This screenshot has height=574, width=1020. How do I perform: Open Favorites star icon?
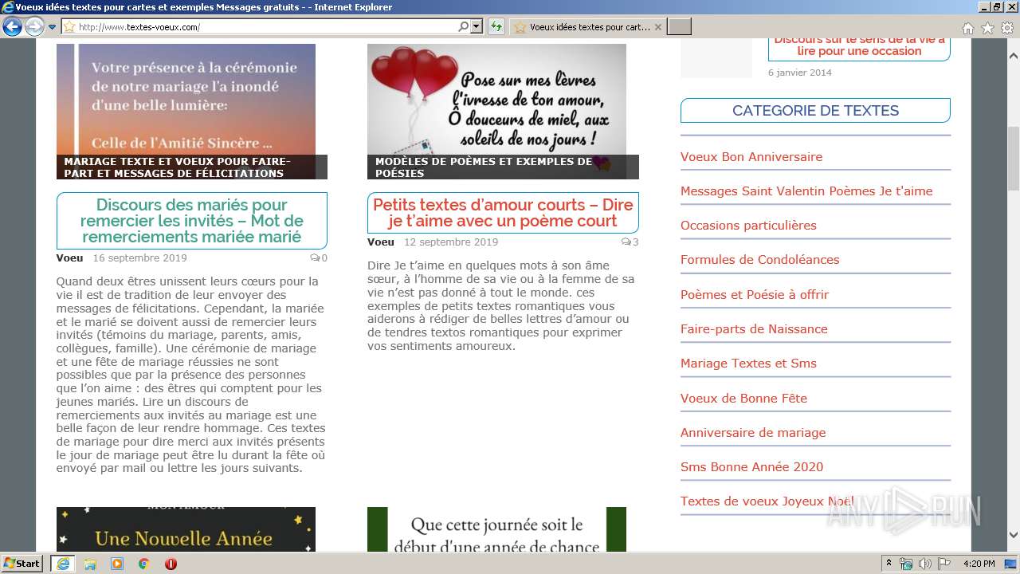(987, 27)
